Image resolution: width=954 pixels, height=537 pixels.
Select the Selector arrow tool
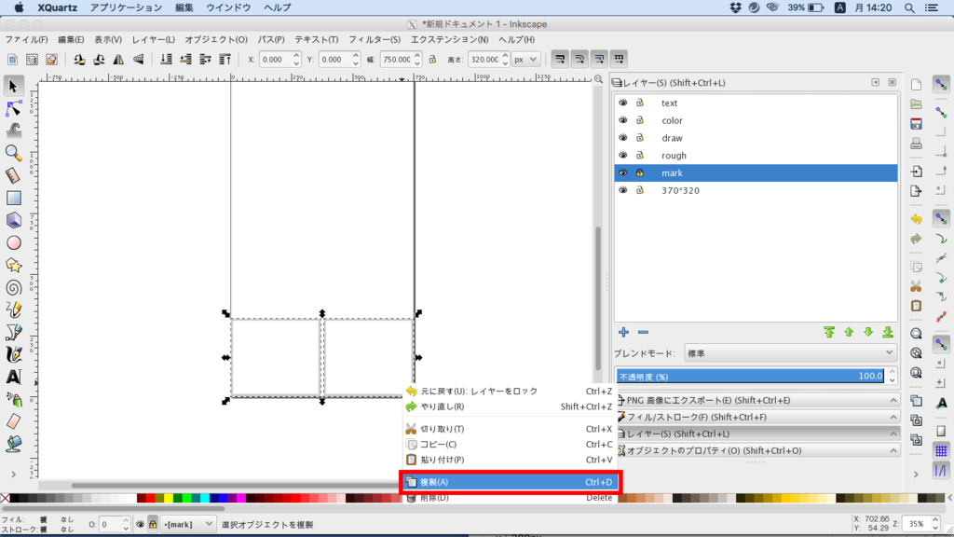tap(13, 86)
